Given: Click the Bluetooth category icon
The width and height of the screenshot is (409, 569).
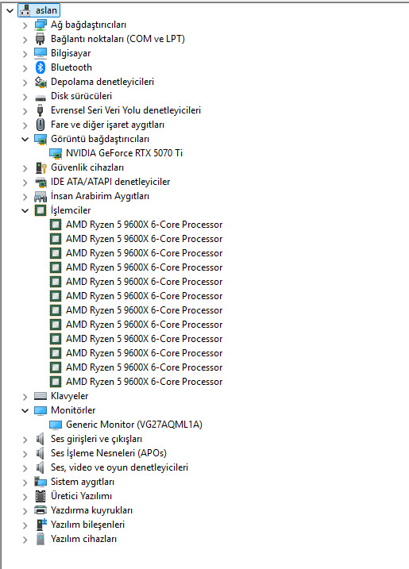Looking at the screenshot, I should [41, 67].
